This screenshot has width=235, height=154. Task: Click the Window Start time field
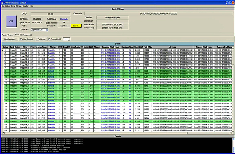click(112, 24)
